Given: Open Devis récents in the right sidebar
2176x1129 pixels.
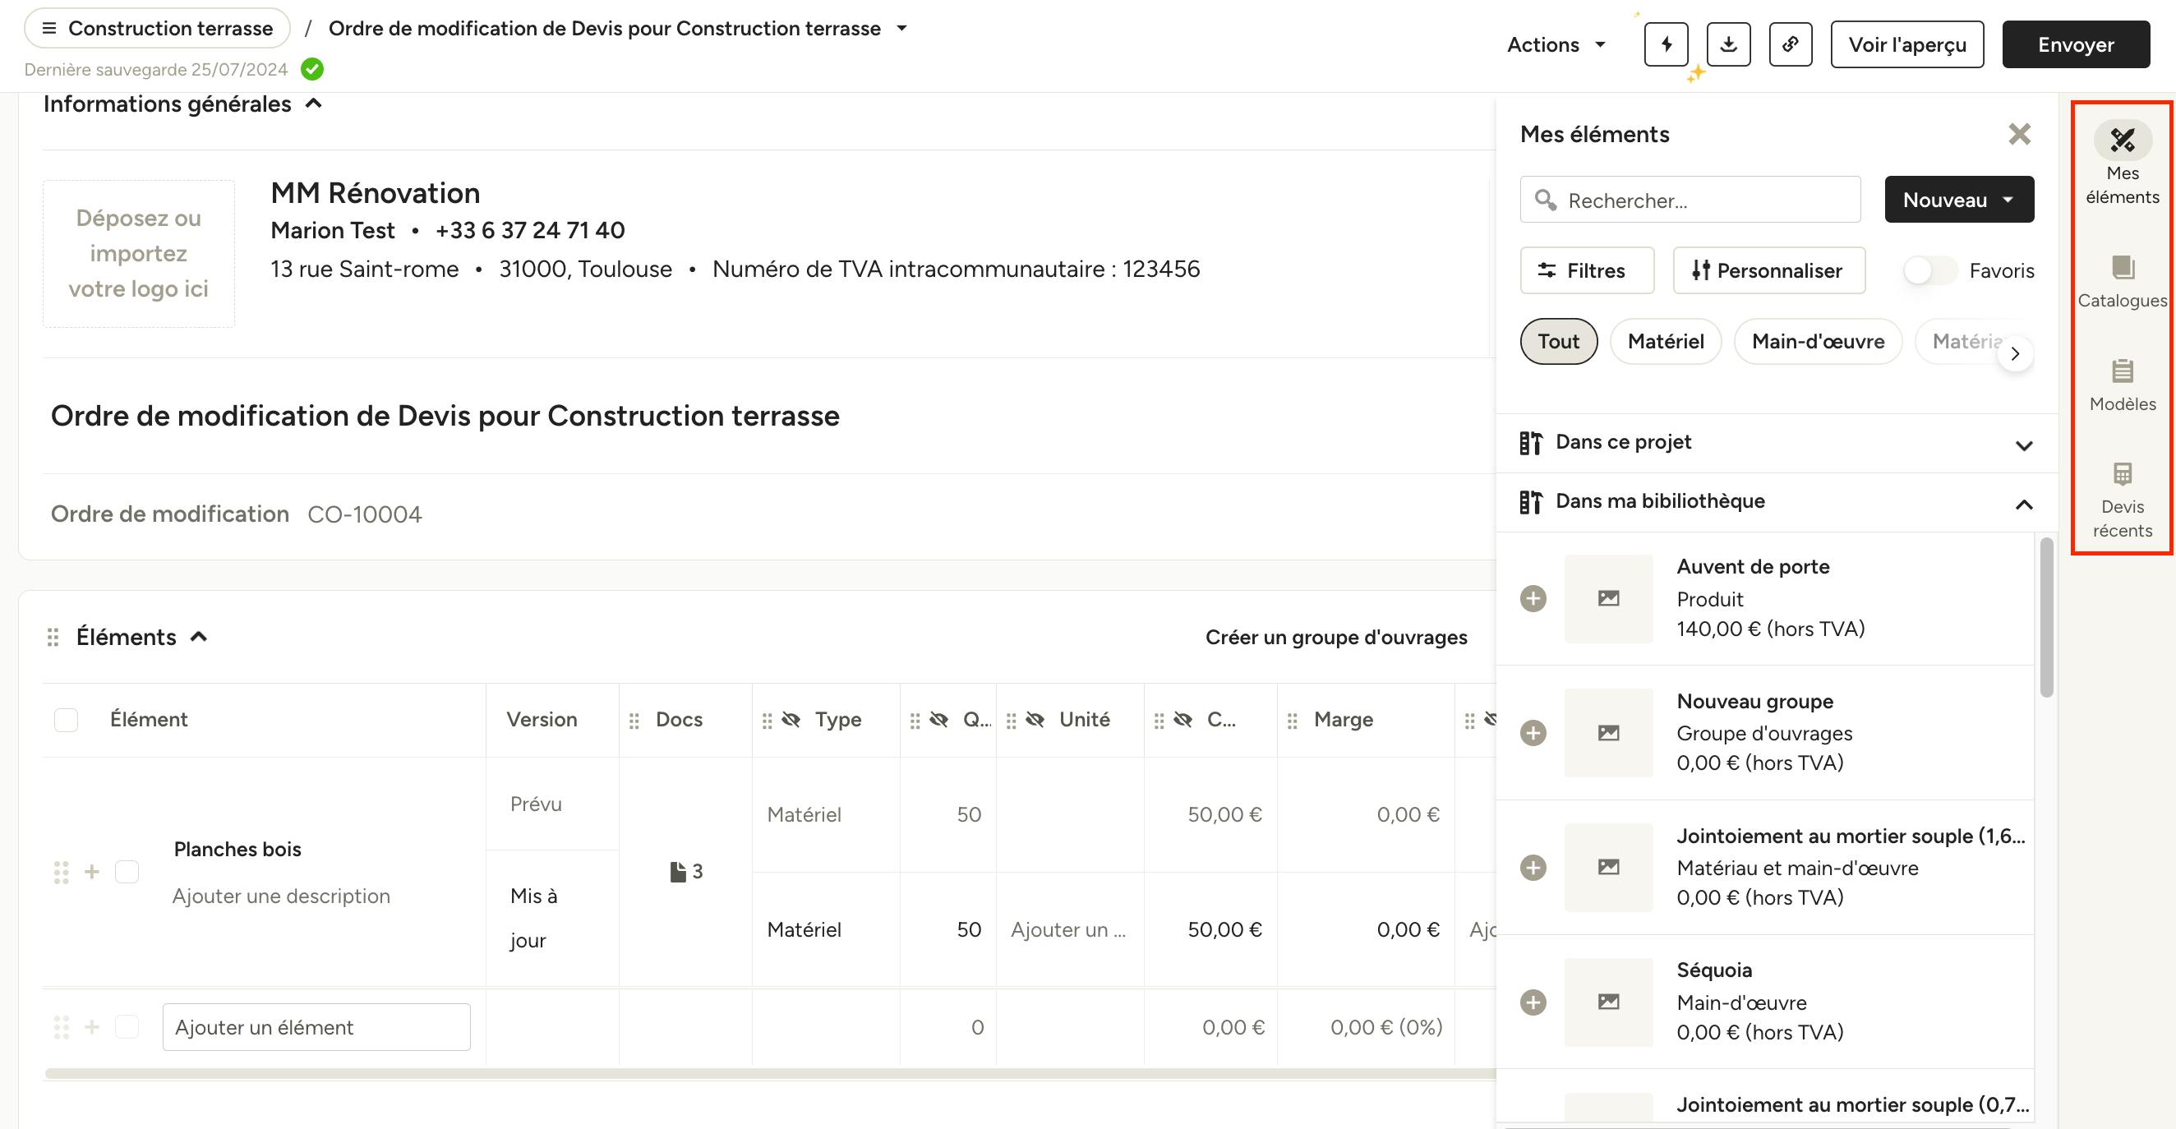Looking at the screenshot, I should (2122, 500).
